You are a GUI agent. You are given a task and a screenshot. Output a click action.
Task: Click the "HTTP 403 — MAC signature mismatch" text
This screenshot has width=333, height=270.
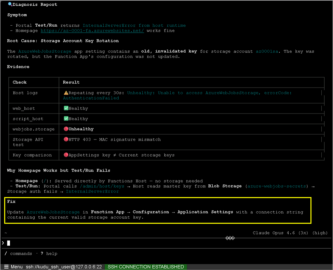click(115, 139)
